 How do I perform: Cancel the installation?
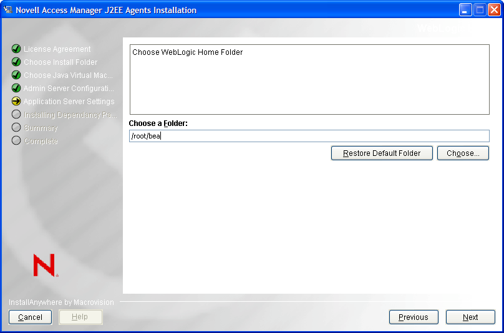point(30,317)
